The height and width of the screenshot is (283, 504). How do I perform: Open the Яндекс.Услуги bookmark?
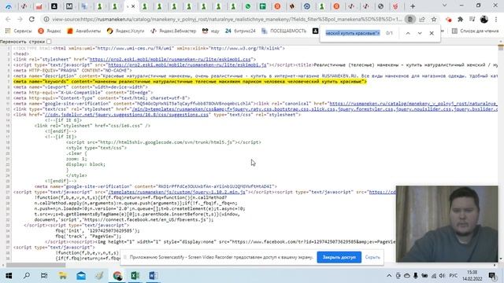coord(126,31)
